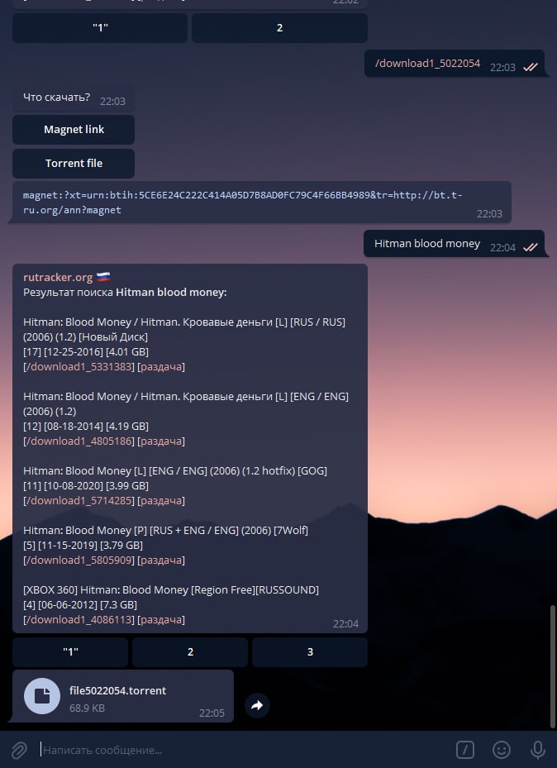
Task: Open the emoji picker smiley icon
Action: pos(501,749)
